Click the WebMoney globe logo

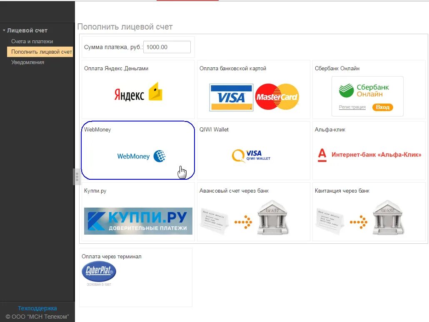pos(160,156)
